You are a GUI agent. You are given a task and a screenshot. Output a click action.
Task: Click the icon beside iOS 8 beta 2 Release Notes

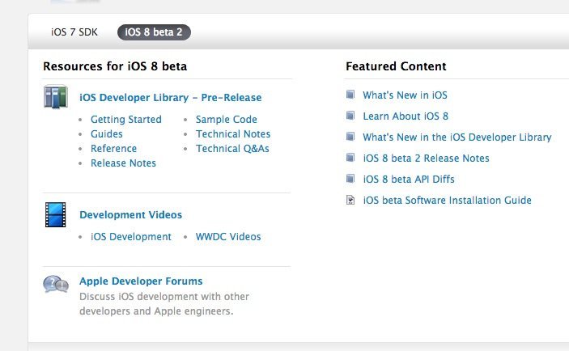350,158
